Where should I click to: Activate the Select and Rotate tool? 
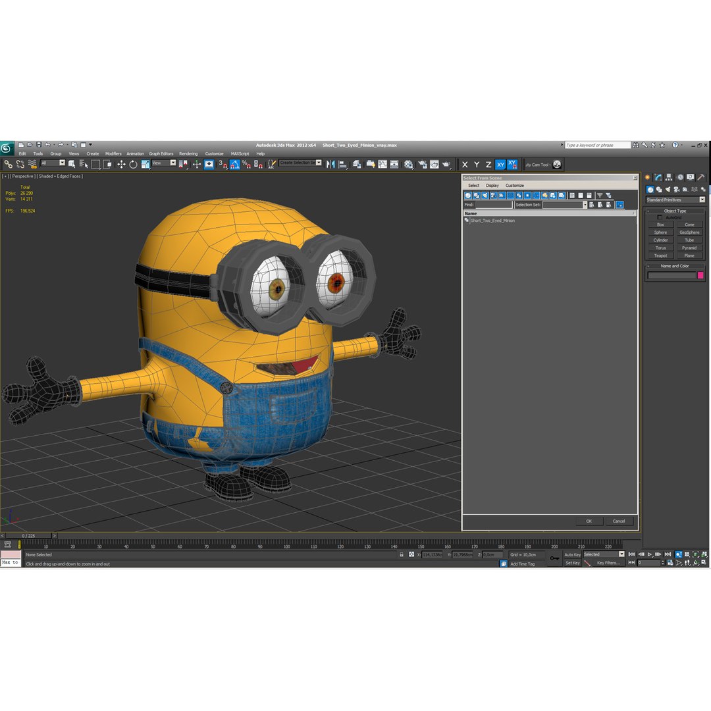[x=133, y=164]
